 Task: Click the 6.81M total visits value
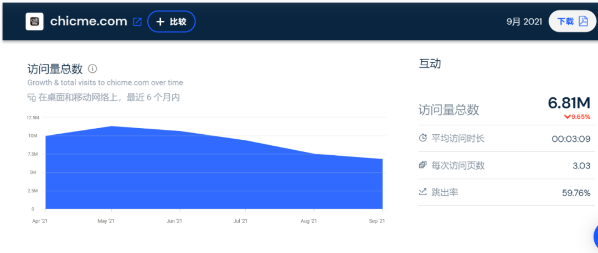(569, 103)
